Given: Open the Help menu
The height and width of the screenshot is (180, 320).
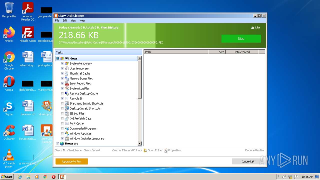Looking at the screenshot, I should [82, 20].
